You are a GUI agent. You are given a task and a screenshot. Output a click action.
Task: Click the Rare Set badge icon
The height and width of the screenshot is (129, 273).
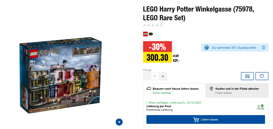(x=151, y=34)
